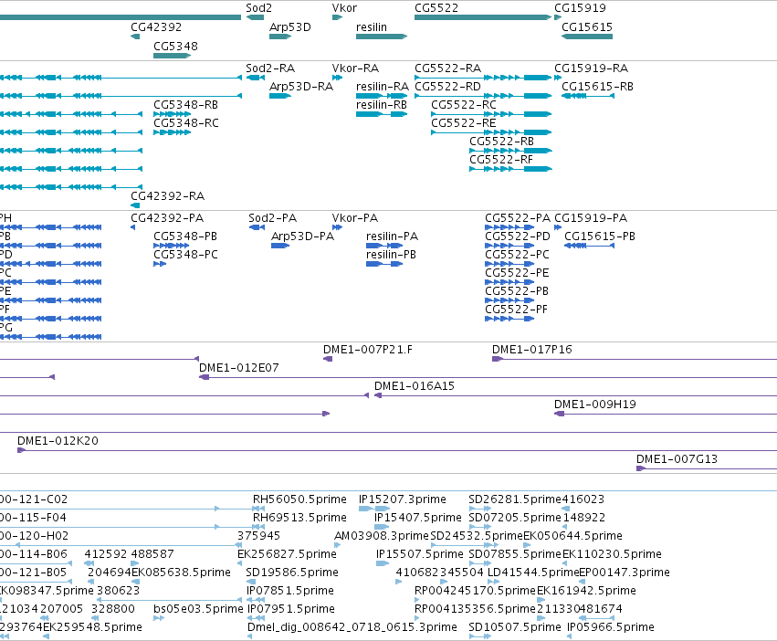Select EST EP00147.3prime
Screen dimensions: 777x641
pos(625,573)
